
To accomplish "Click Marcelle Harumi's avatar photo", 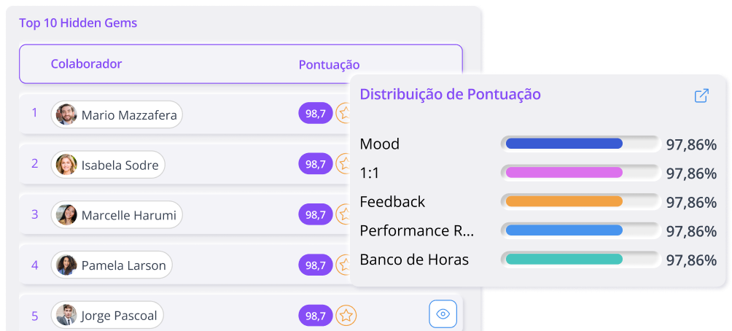I will (66, 215).
